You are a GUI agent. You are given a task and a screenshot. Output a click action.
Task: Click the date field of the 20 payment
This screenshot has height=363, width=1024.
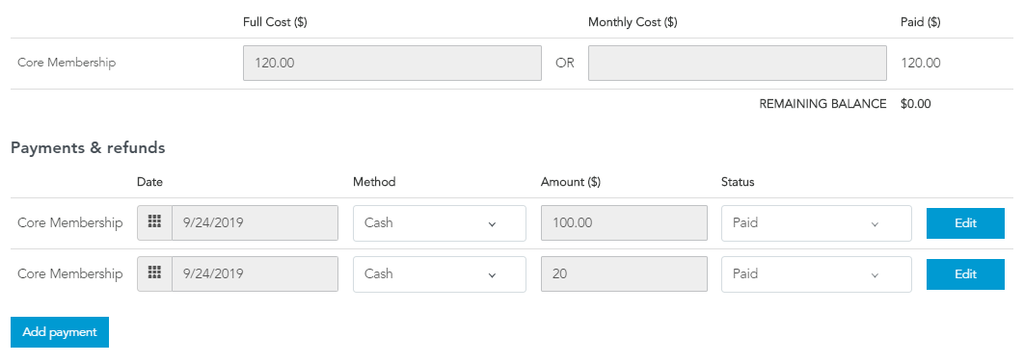coord(256,273)
